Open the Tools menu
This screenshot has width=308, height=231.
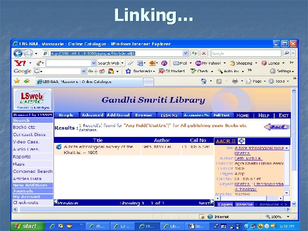[278, 81]
